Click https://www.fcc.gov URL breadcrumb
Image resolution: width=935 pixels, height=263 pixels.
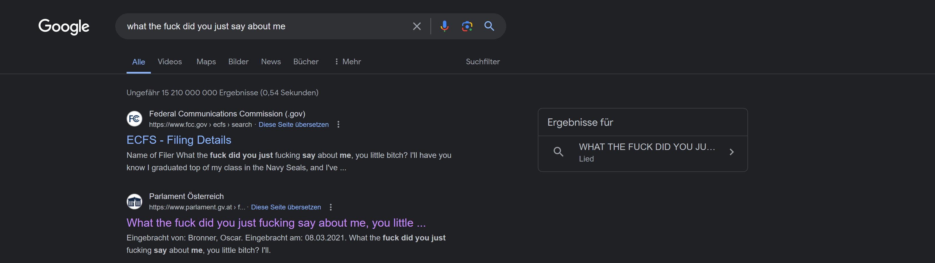200,125
